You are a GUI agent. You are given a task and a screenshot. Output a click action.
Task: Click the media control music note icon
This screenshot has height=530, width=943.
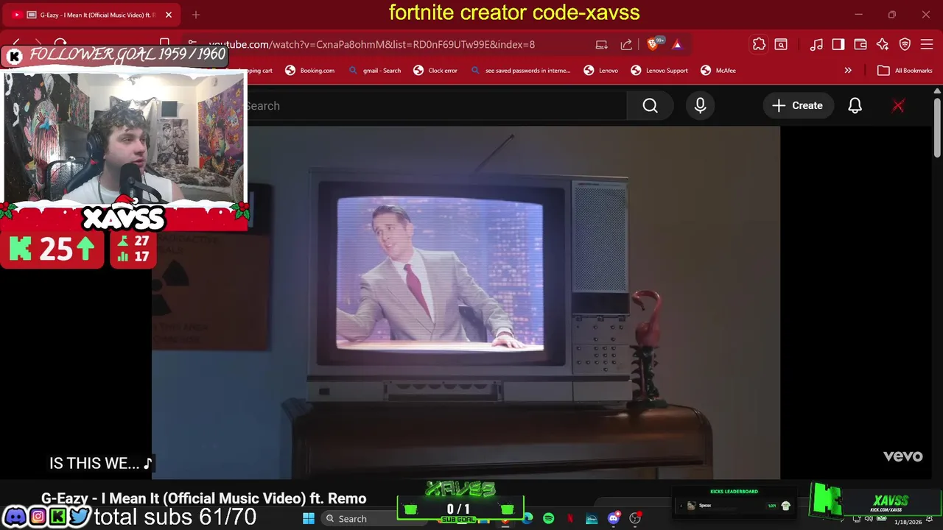(816, 44)
